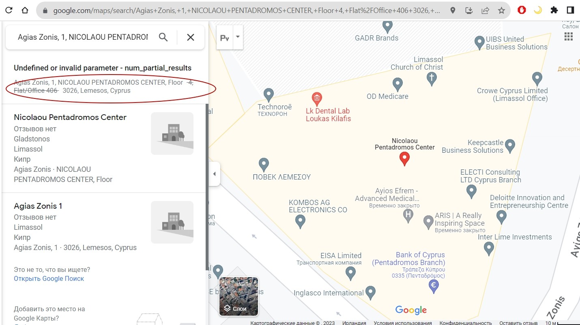Click the results panel scrollbar
This screenshot has width=580, height=325.
click(x=207, y=186)
